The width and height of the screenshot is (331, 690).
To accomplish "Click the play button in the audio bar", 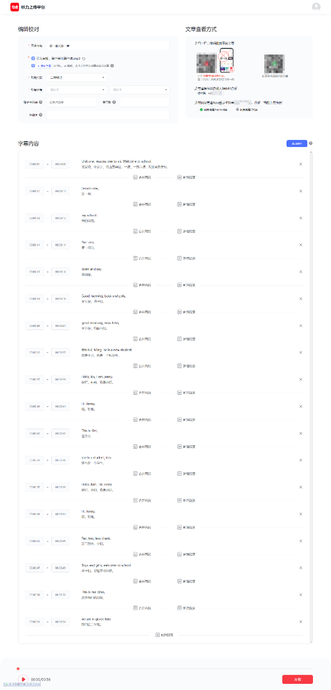I will [23, 679].
